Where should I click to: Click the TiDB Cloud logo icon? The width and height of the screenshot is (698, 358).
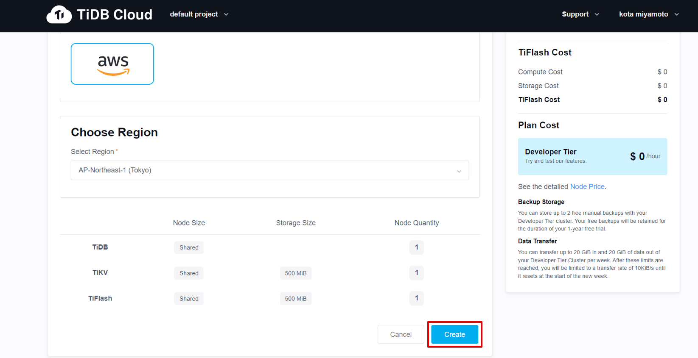pyautogui.click(x=59, y=15)
